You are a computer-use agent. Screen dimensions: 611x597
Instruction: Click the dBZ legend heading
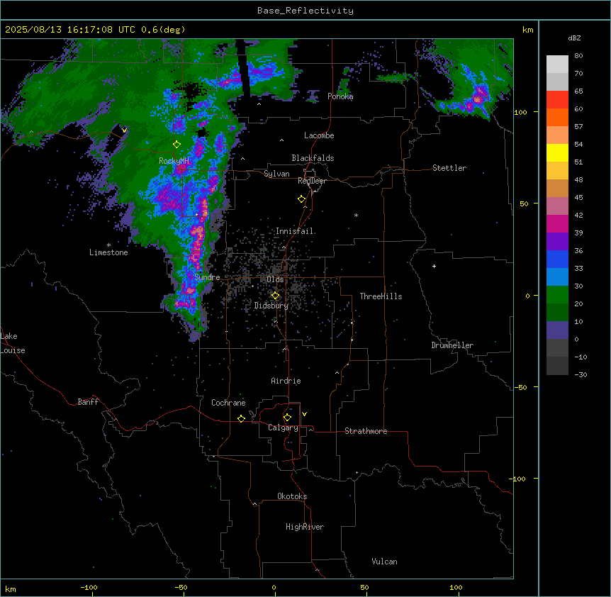click(574, 38)
